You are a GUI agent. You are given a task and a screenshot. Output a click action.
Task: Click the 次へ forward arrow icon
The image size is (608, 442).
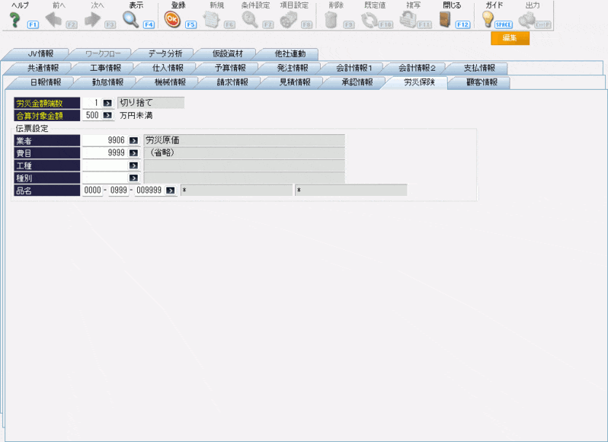point(92,20)
